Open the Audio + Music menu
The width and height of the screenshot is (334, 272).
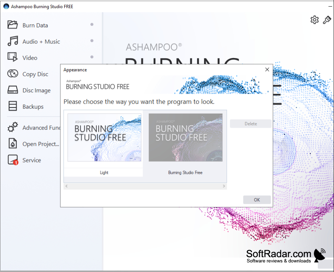click(41, 42)
